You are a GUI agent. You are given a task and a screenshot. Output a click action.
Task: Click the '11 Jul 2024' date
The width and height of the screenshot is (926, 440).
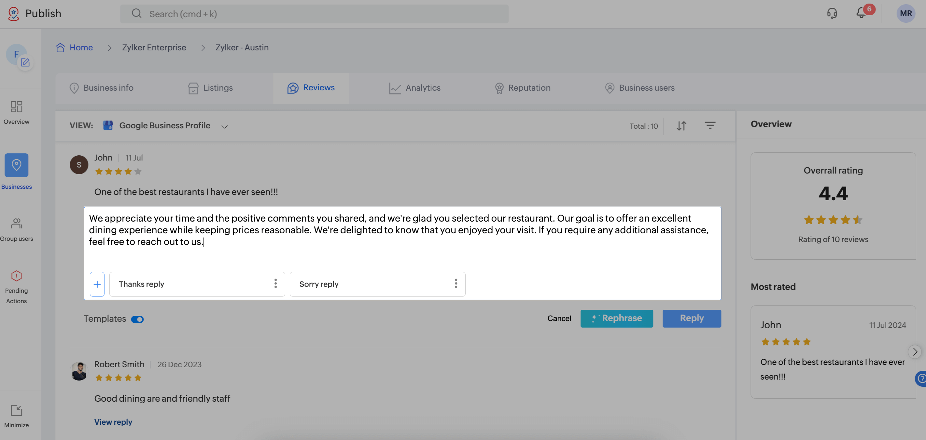click(x=887, y=325)
